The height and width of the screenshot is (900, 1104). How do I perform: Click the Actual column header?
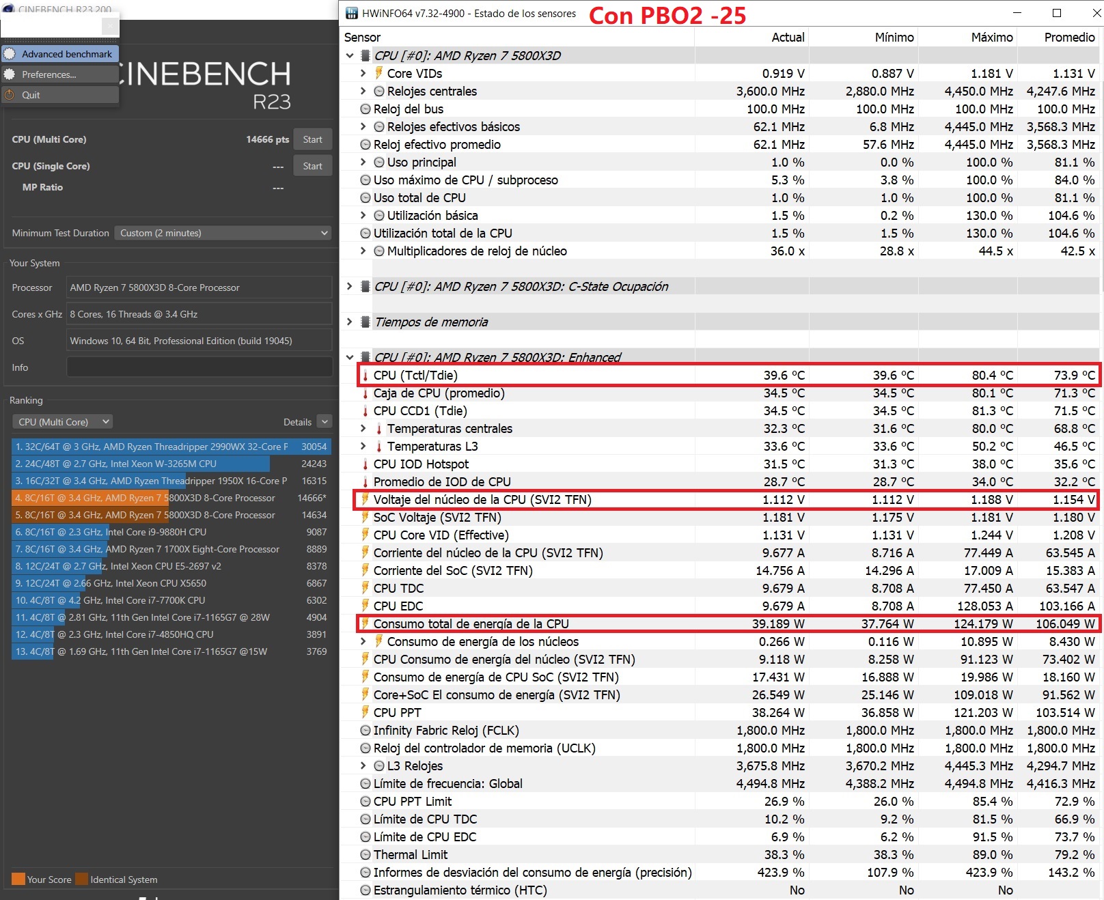click(x=751, y=37)
